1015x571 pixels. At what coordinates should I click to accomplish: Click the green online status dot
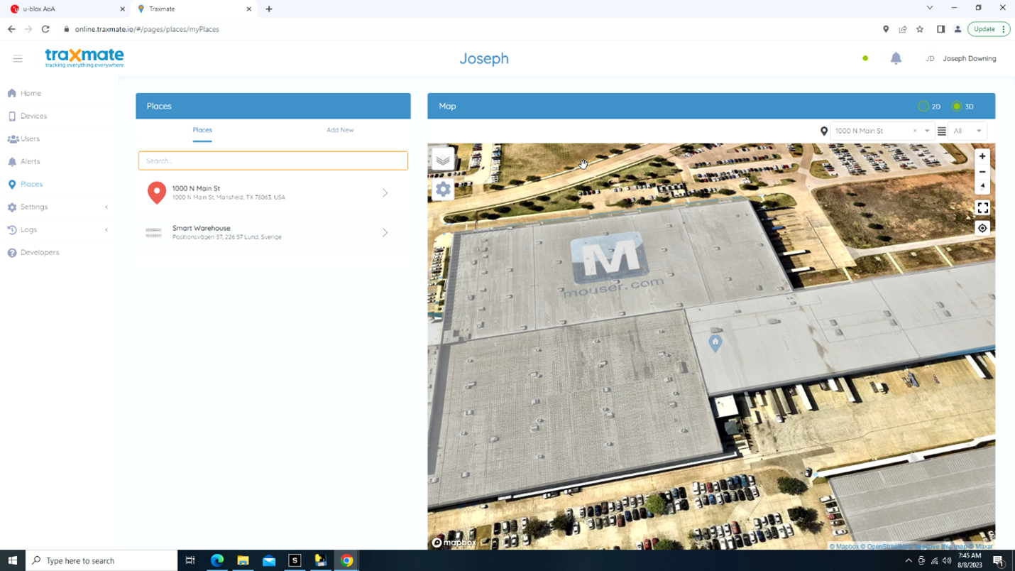865,58
